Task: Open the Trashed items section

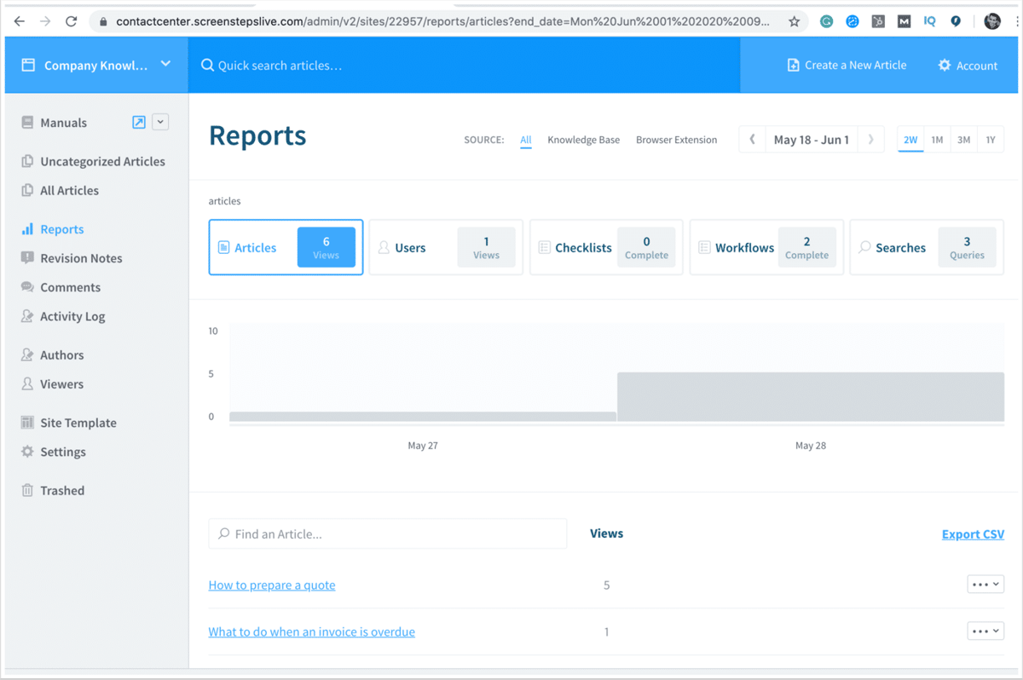Action: (x=61, y=490)
